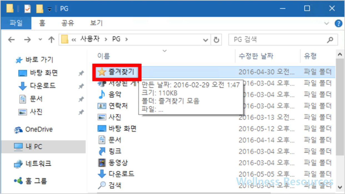Select the 링크 folder arrow icon
The height and width of the screenshot is (194, 345).
[x=102, y=151]
